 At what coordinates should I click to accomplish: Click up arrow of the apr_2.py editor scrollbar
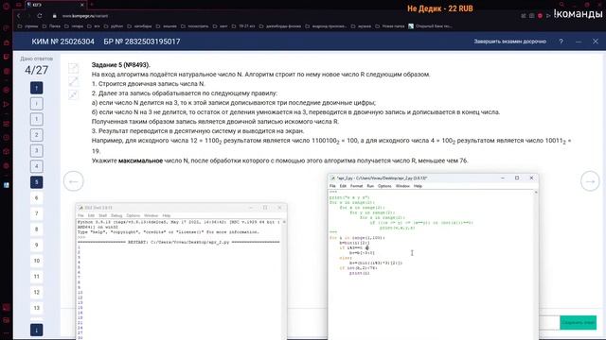click(x=536, y=192)
